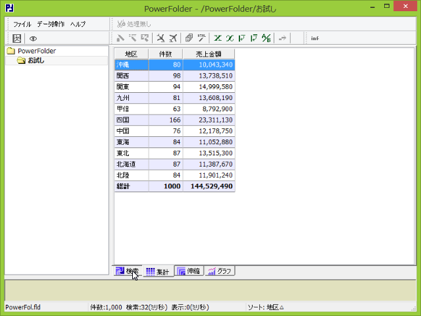This screenshot has width=421, height=316.
Task: Click the PowerFol.fld status bar entry
Action: click(x=23, y=307)
